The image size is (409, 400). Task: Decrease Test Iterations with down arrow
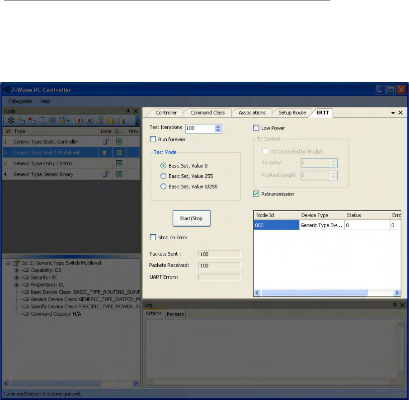point(218,130)
